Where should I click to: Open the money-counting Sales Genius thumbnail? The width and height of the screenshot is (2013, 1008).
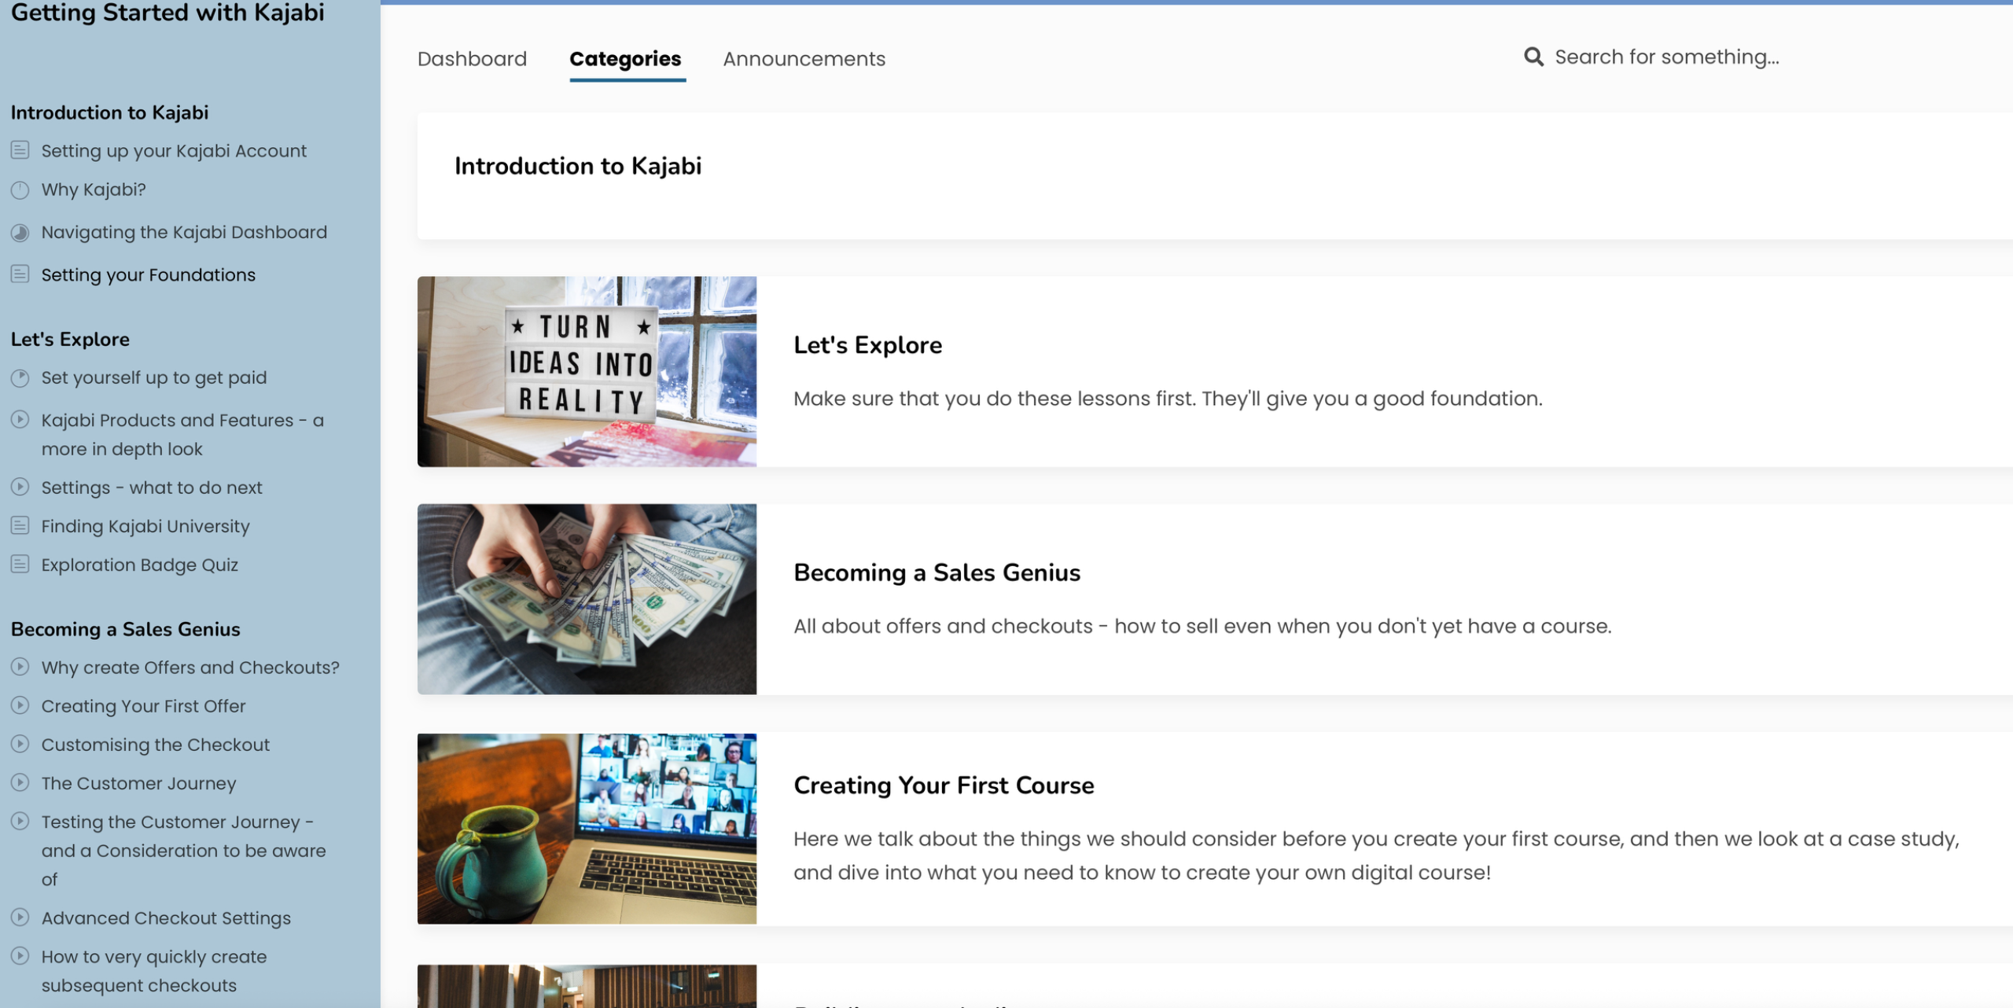tap(587, 599)
